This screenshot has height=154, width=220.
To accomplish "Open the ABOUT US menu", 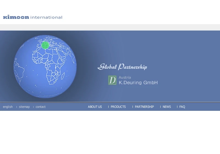I will tap(95, 107).
